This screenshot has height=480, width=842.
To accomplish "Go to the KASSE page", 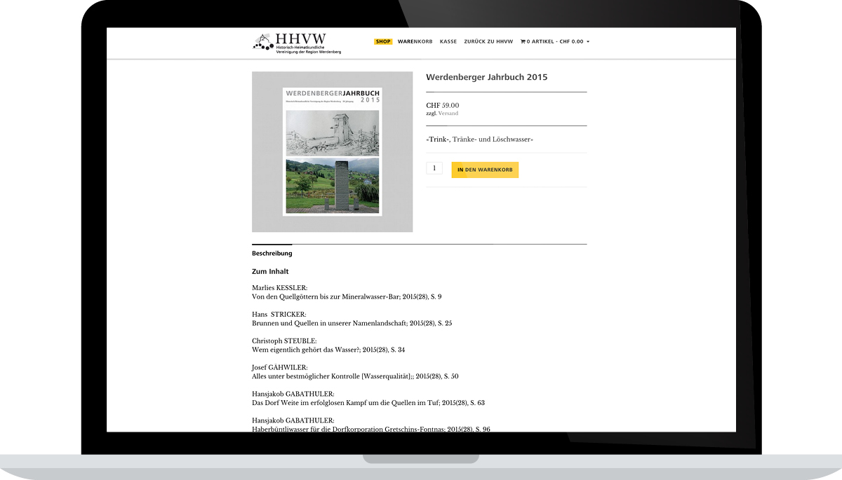I will (448, 41).
